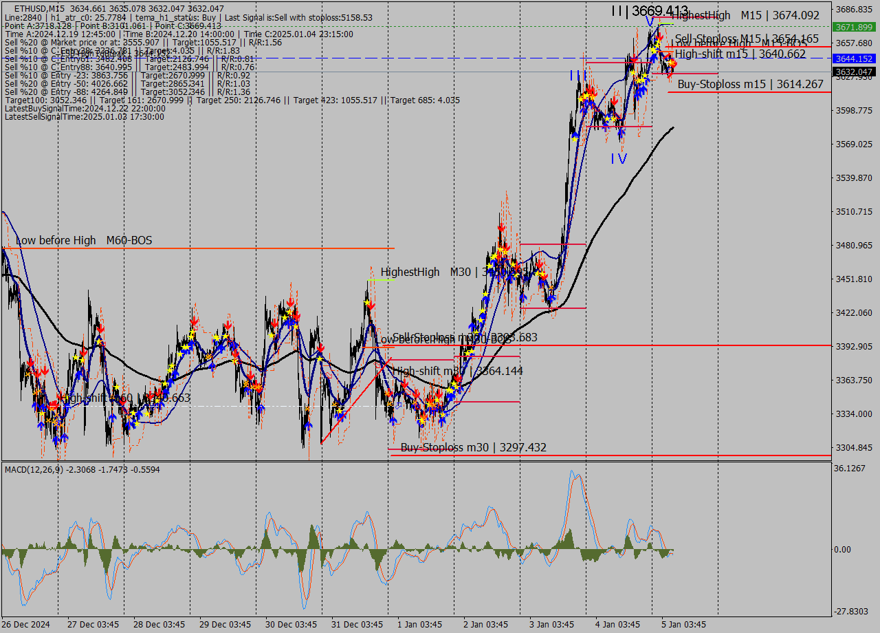This screenshot has height=633, width=880.
Task: Click the '26 Dec 2024' date label
Action: (x=26, y=624)
